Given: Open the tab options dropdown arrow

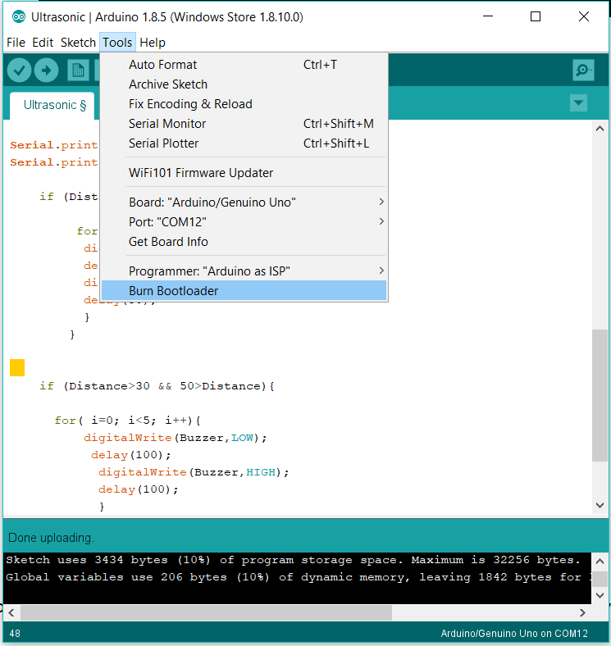Looking at the screenshot, I should (x=578, y=103).
